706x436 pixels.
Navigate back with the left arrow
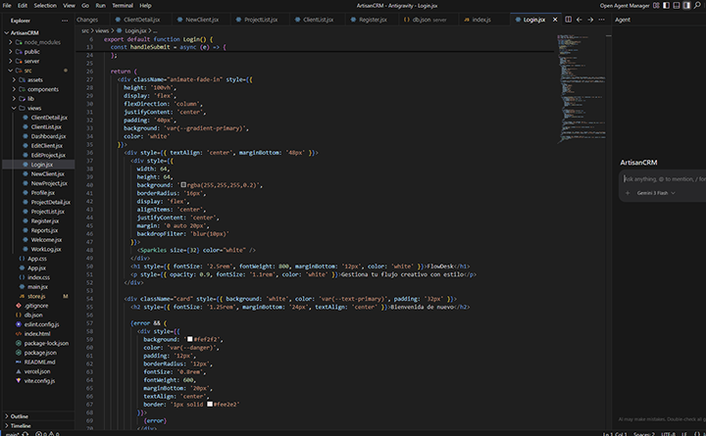[x=580, y=20]
